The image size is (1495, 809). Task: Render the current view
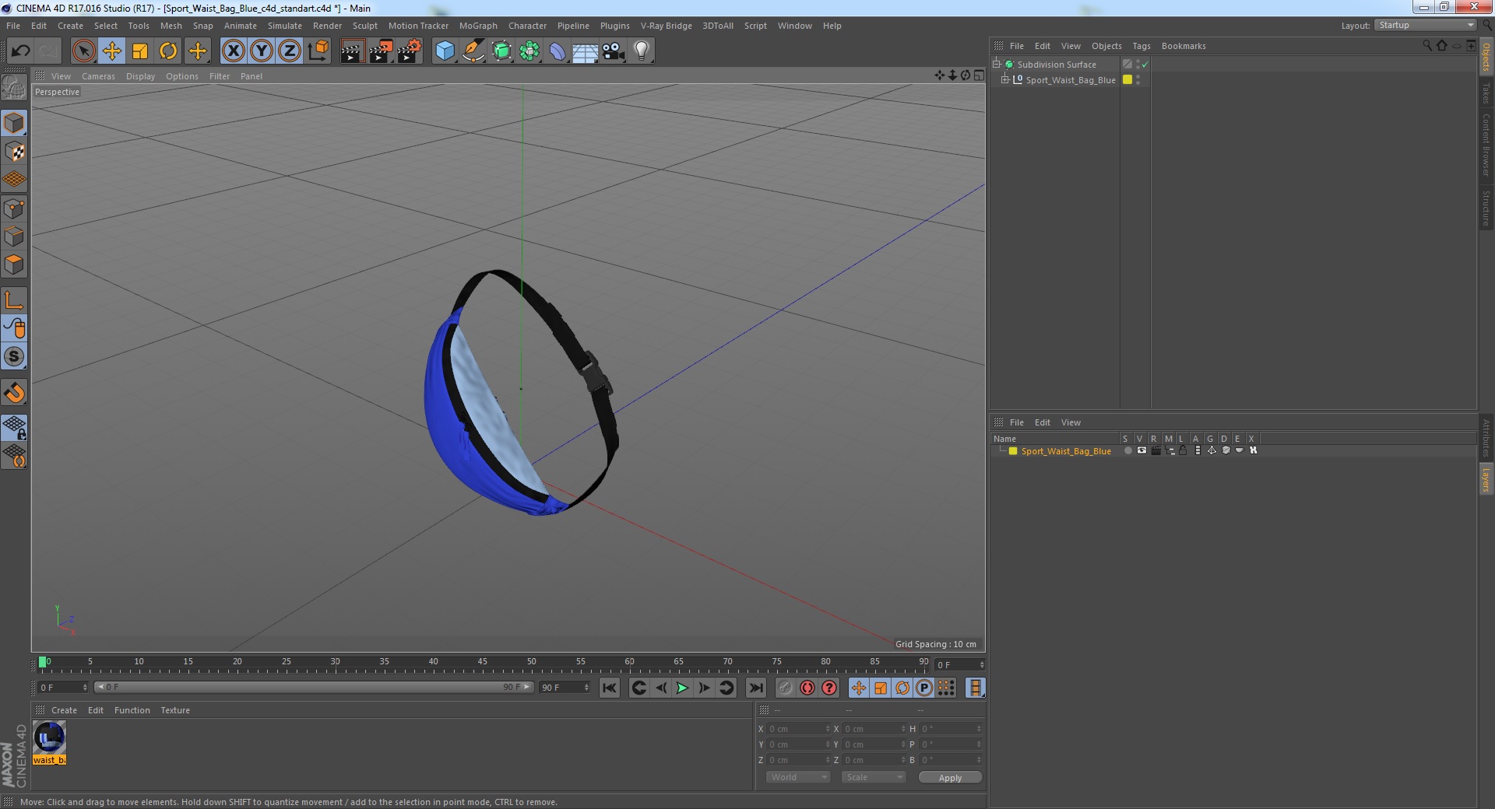point(352,51)
